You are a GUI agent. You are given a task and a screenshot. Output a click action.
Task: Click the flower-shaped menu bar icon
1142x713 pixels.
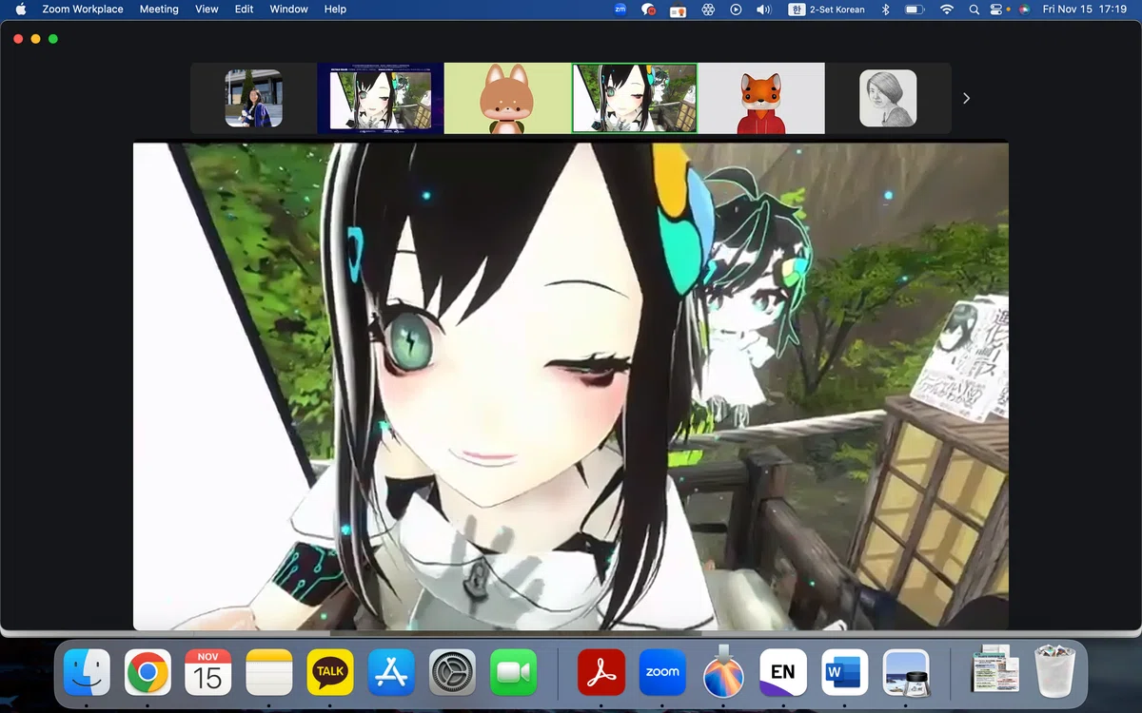click(707, 9)
